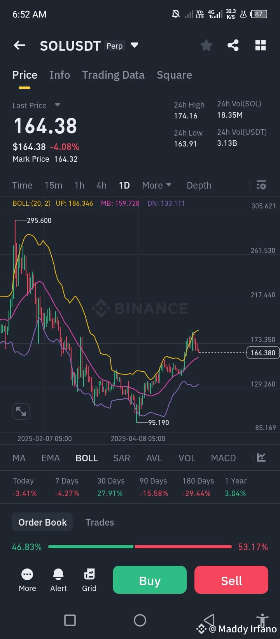Toggle the SAR indicator

122,458
